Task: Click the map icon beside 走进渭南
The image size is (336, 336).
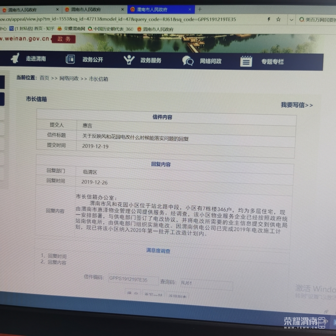Action: [15, 58]
